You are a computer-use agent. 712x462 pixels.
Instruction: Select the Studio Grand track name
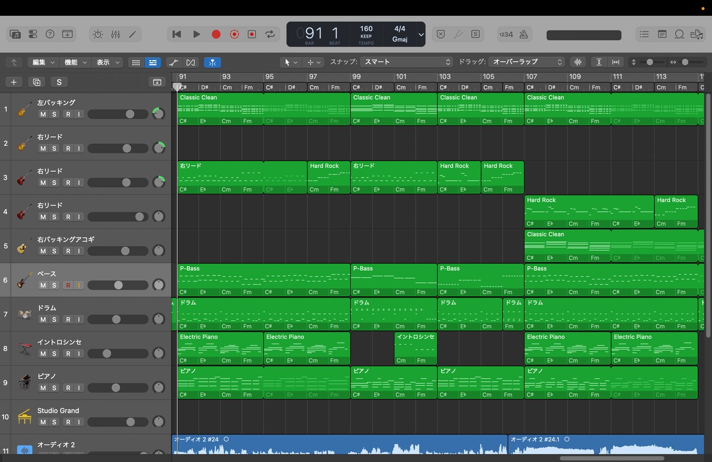pos(58,411)
